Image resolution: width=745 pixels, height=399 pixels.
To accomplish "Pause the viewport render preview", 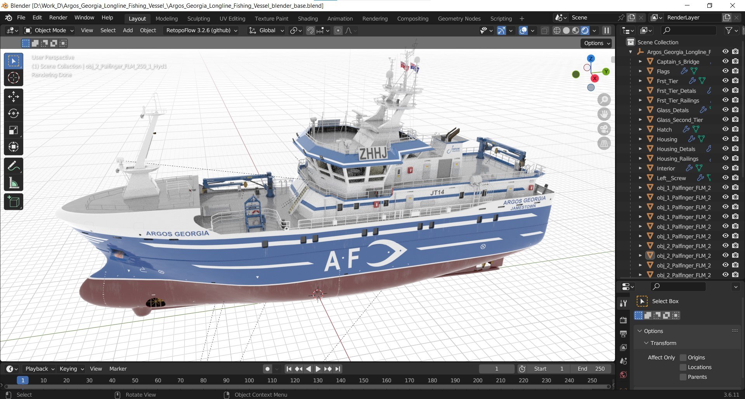I will pos(606,30).
